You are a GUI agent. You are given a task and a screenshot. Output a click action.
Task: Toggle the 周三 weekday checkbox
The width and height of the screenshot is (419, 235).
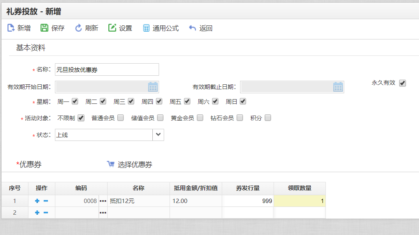click(131, 101)
